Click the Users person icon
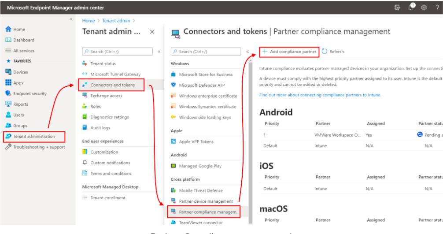443x234 pixels. click(8, 115)
